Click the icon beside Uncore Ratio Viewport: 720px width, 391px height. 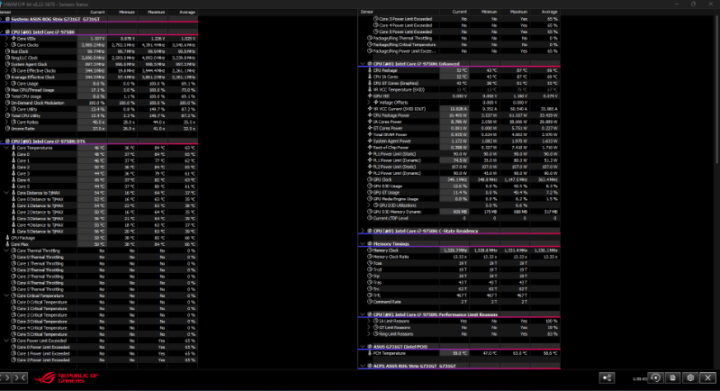tap(7, 129)
